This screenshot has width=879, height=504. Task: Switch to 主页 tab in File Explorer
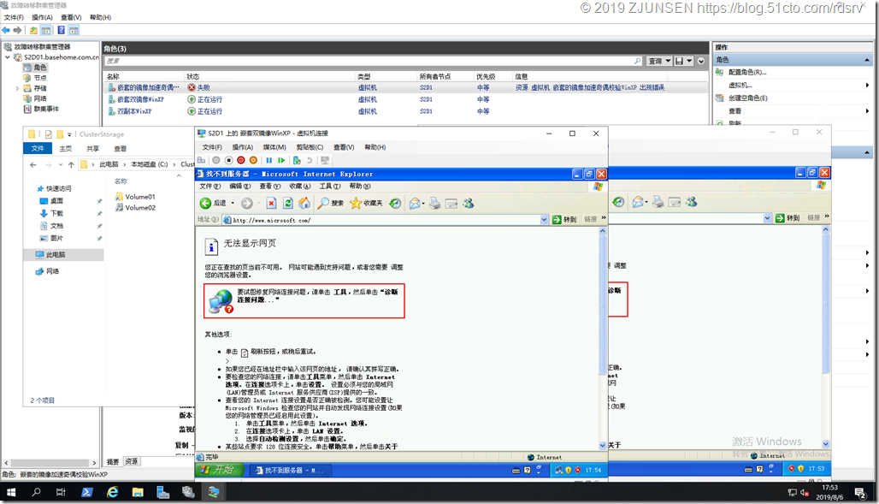(x=66, y=149)
